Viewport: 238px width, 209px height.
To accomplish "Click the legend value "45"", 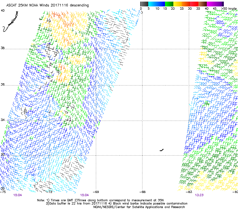I will click(x=215, y=8).
